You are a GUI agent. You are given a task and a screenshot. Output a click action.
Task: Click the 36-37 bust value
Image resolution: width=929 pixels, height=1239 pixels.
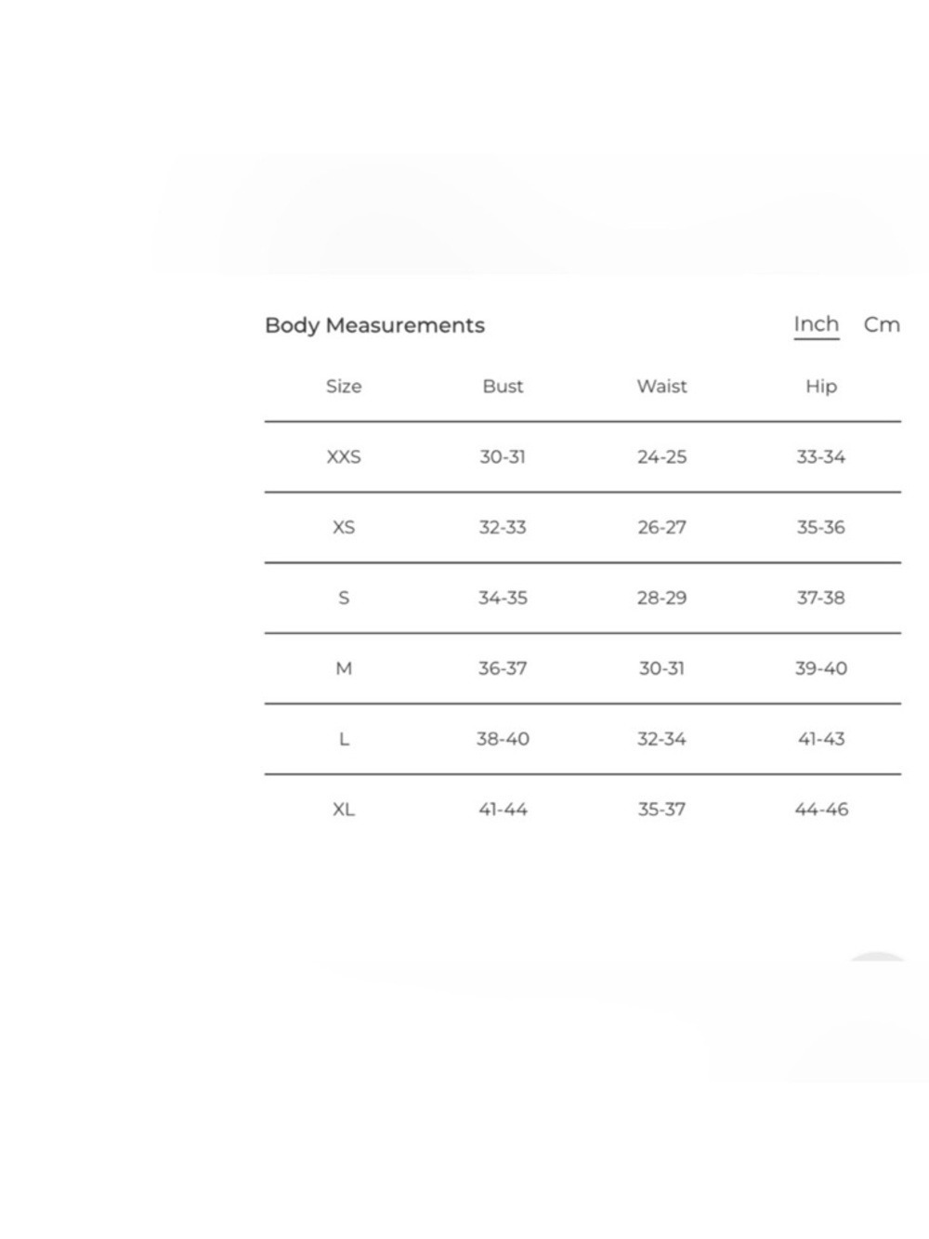(x=503, y=668)
